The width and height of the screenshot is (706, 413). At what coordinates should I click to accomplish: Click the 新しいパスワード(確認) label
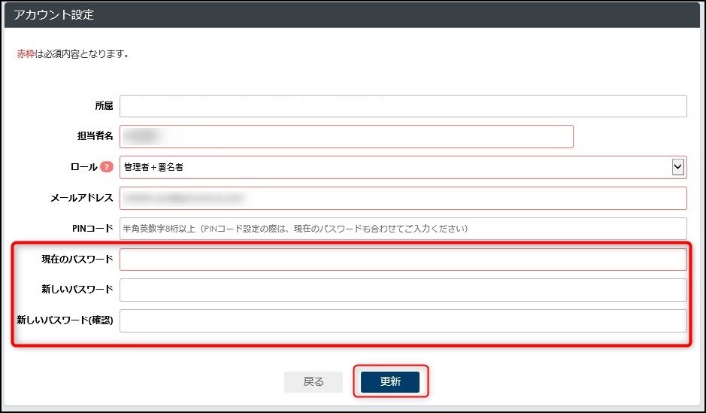pos(65,320)
